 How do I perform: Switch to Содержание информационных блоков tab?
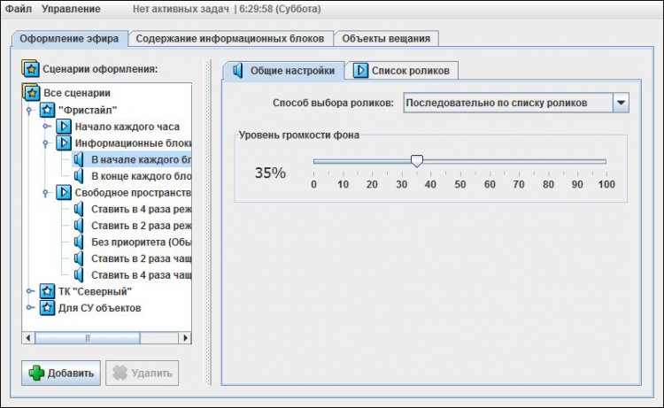[x=230, y=39]
